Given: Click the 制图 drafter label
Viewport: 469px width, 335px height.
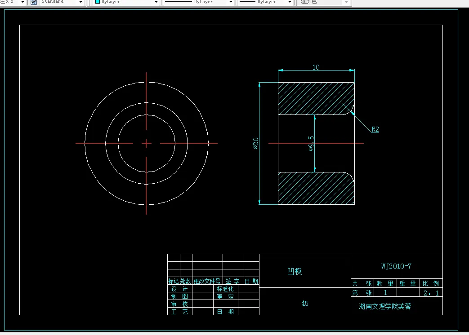Looking at the screenshot, I should coord(179,296).
